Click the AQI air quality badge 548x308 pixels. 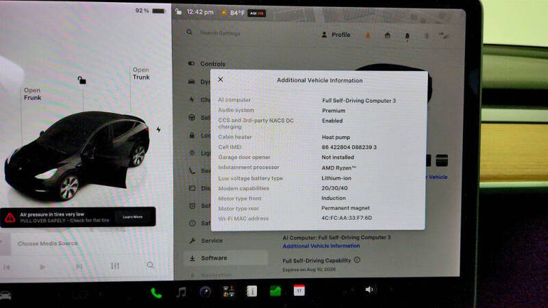tap(257, 13)
